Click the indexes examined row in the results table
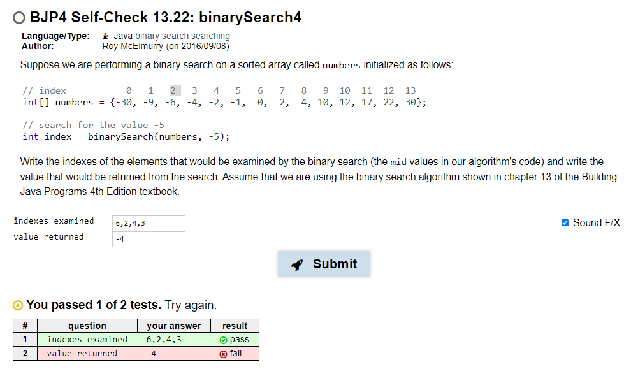The image size is (631, 376). [x=87, y=340]
